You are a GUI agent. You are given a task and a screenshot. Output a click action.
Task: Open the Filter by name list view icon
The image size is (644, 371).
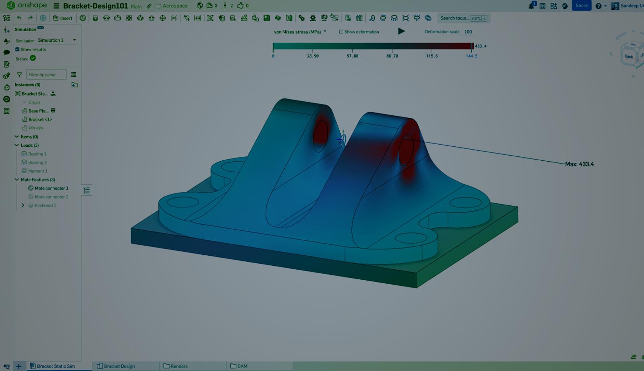[73, 74]
